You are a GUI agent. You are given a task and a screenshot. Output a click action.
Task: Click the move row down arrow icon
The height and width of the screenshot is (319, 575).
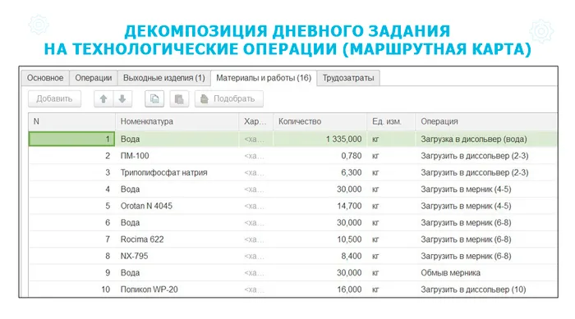point(122,99)
